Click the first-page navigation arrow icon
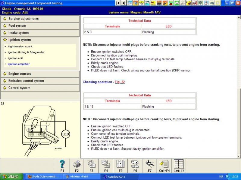The width and height of the screenshot is (241, 180). (118, 3)
